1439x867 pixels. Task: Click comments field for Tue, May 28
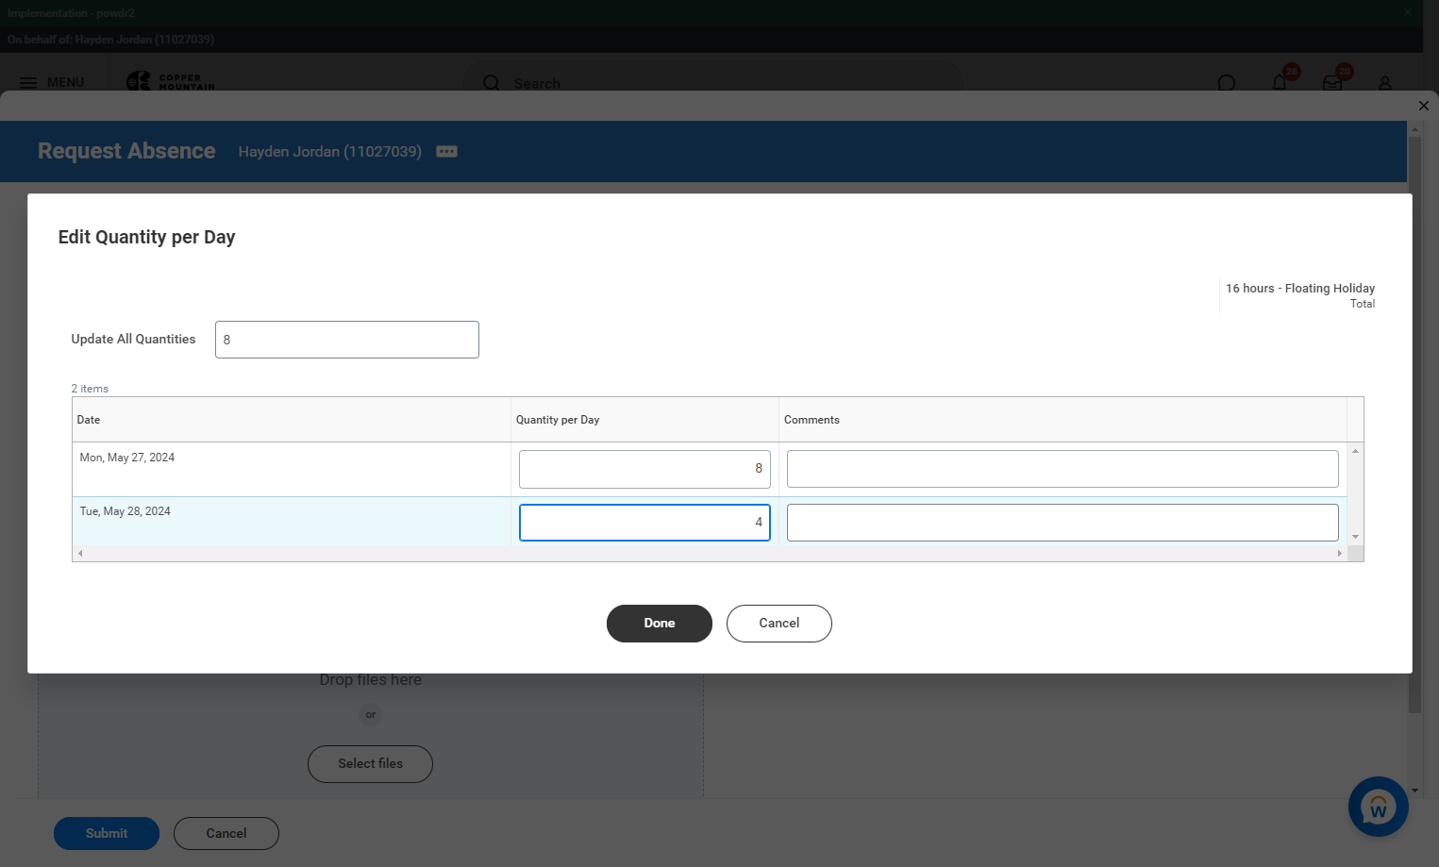1063,523
